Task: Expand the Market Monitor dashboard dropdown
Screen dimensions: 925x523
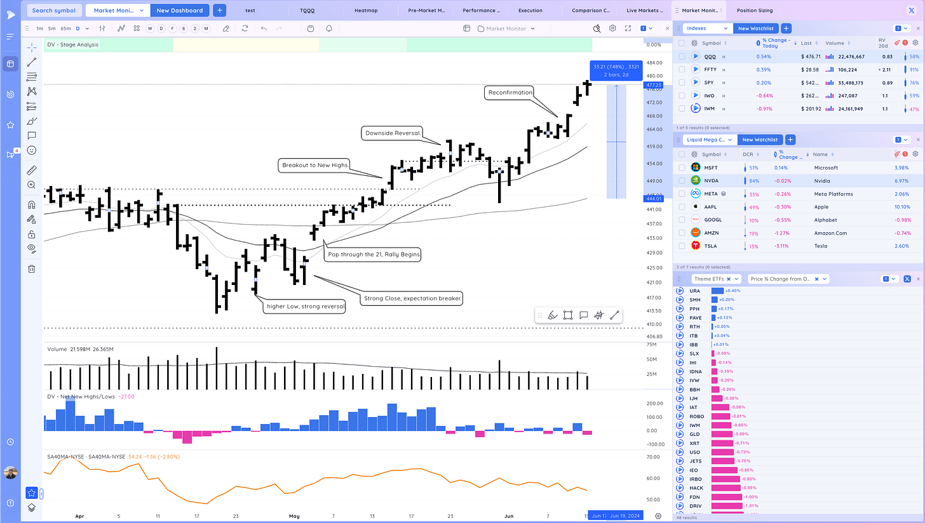Action: [143, 11]
